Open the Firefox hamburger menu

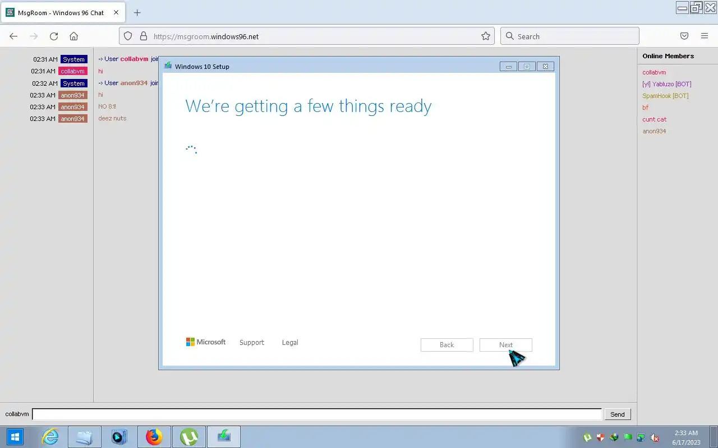tap(705, 36)
